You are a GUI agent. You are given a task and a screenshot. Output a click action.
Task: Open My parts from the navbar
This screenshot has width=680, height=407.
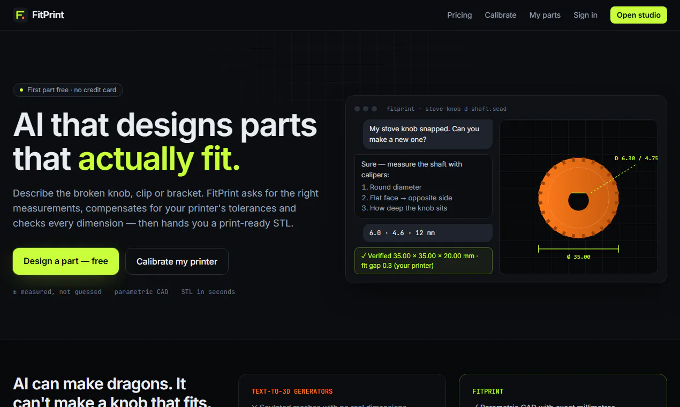tap(545, 15)
